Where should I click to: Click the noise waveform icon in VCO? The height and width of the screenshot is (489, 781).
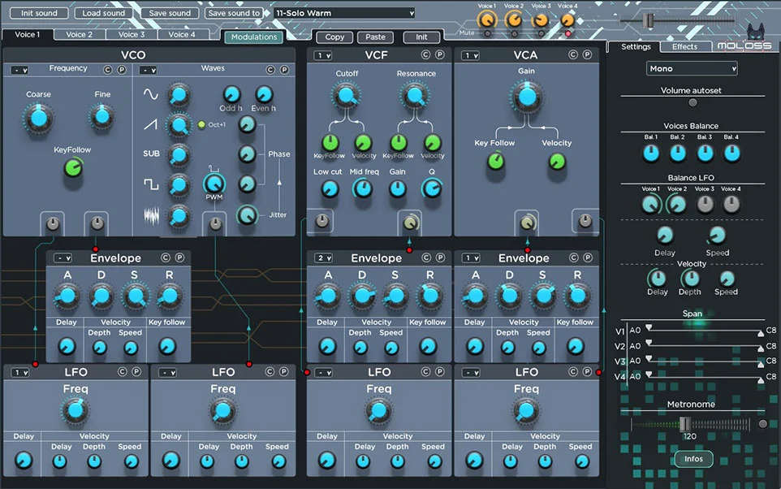(151, 217)
